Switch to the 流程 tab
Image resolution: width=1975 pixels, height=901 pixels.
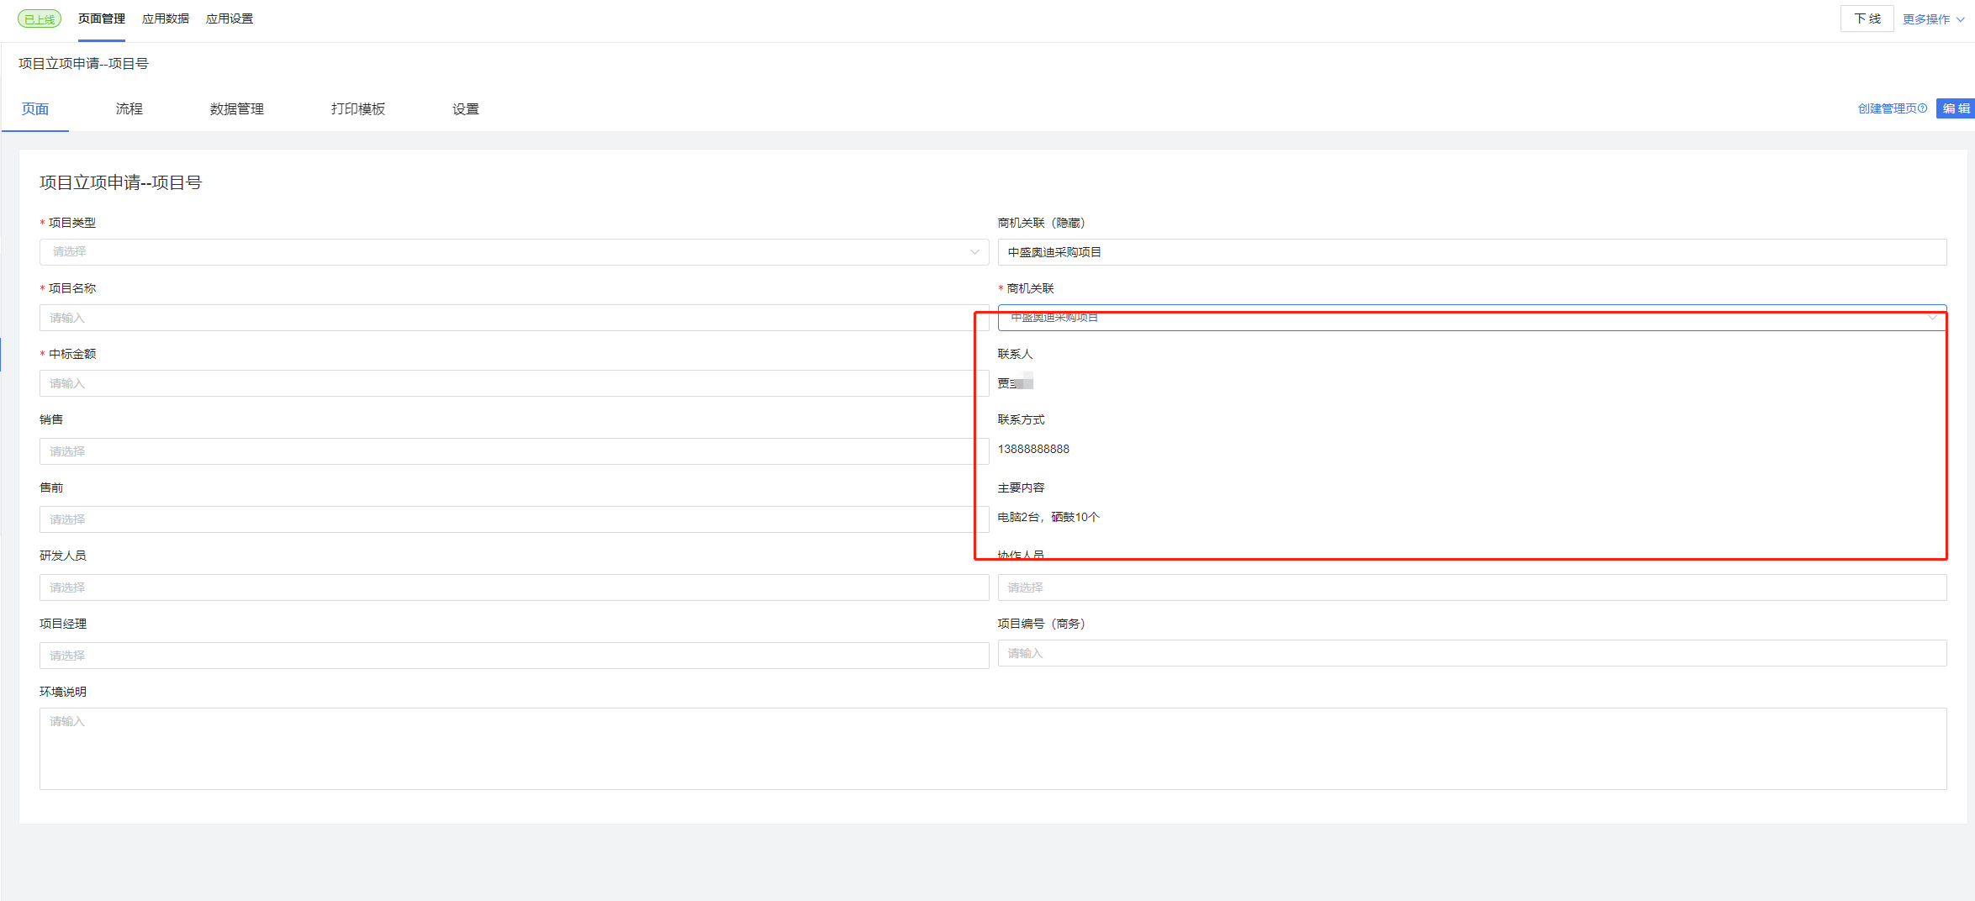point(129,109)
